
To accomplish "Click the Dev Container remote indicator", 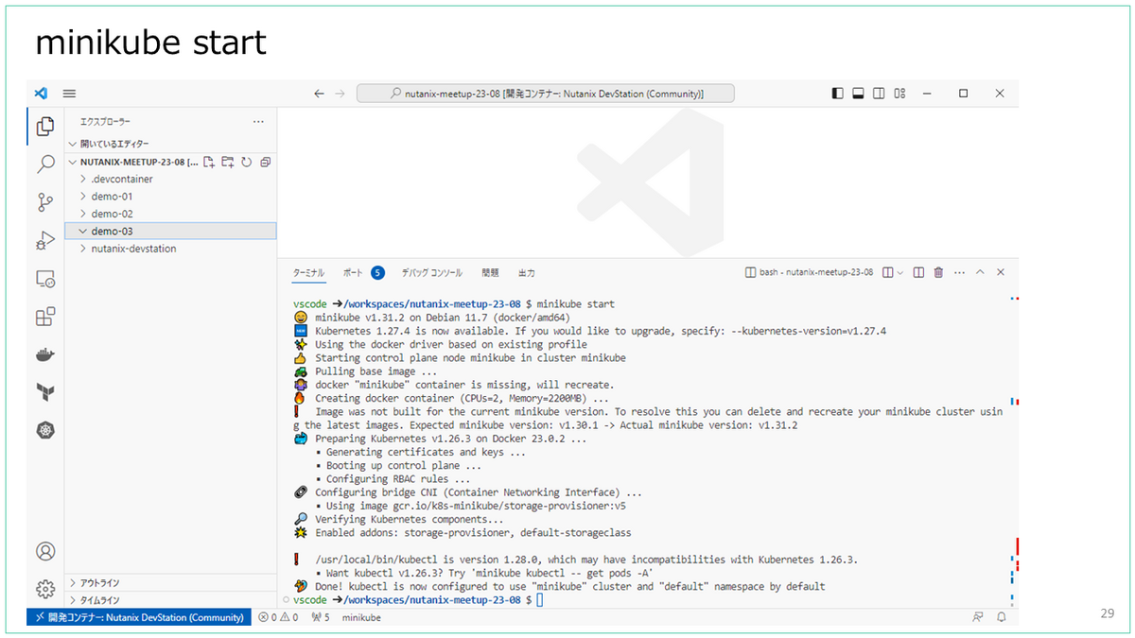I will tap(139, 617).
